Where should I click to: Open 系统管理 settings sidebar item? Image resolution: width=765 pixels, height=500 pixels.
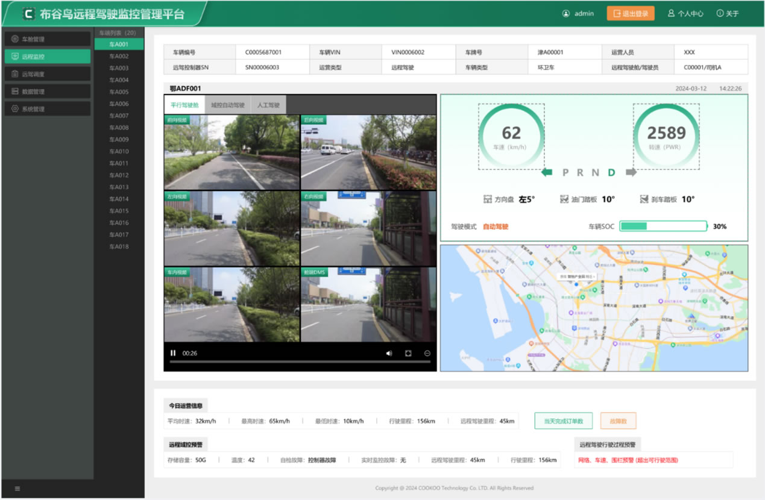[48, 109]
